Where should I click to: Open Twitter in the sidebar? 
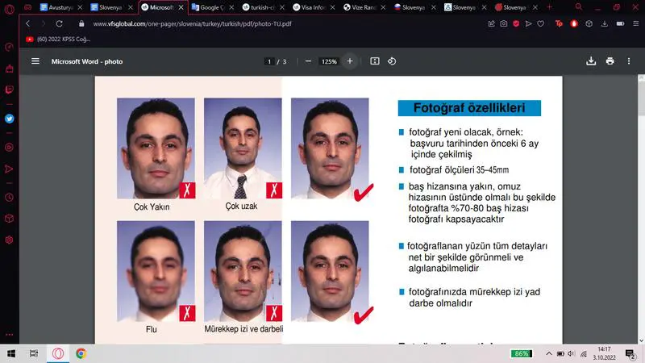click(x=9, y=119)
